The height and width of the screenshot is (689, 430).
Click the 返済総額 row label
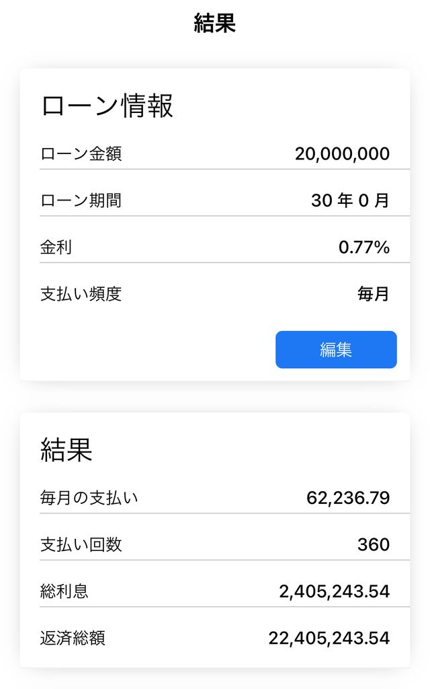click(x=73, y=638)
